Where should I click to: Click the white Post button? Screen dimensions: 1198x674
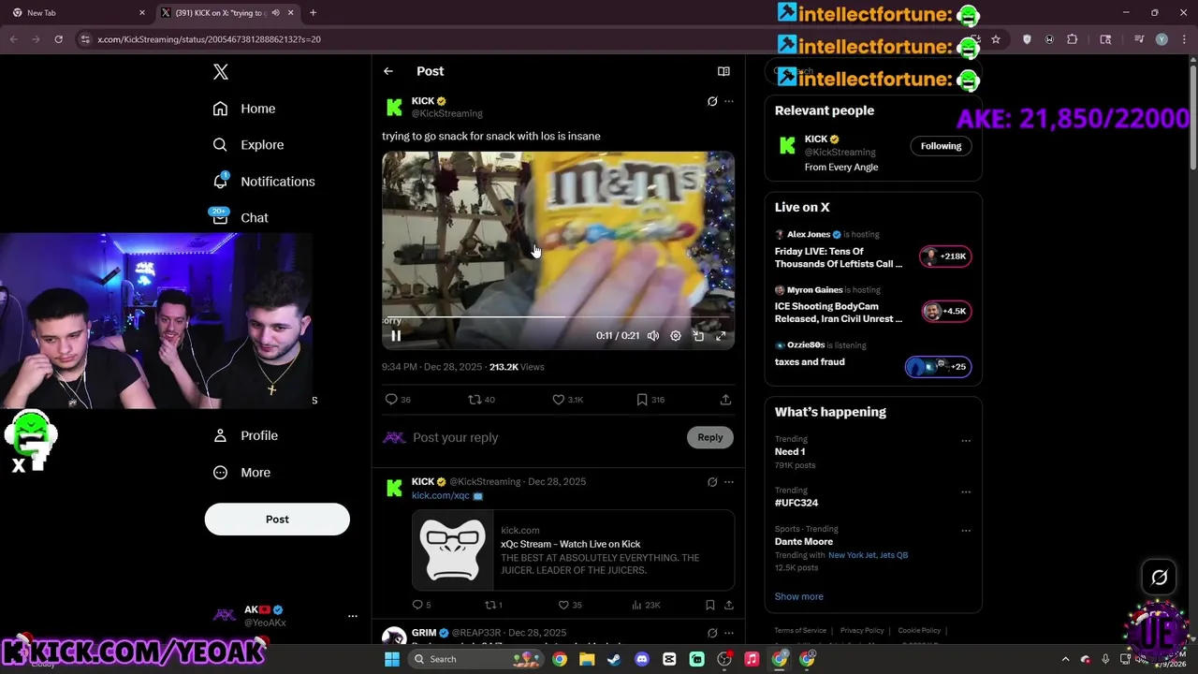point(277,520)
